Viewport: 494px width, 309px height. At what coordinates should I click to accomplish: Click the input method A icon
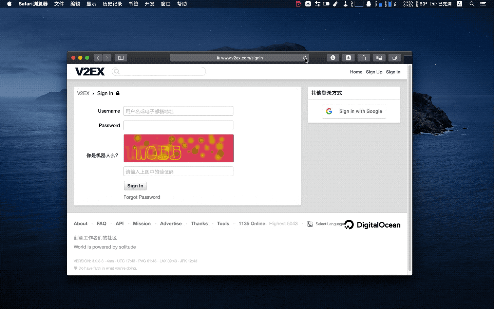[x=459, y=4]
